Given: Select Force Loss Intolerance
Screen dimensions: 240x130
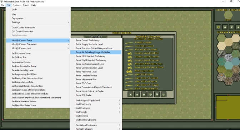Looking at the screenshot, I should click(96, 76).
